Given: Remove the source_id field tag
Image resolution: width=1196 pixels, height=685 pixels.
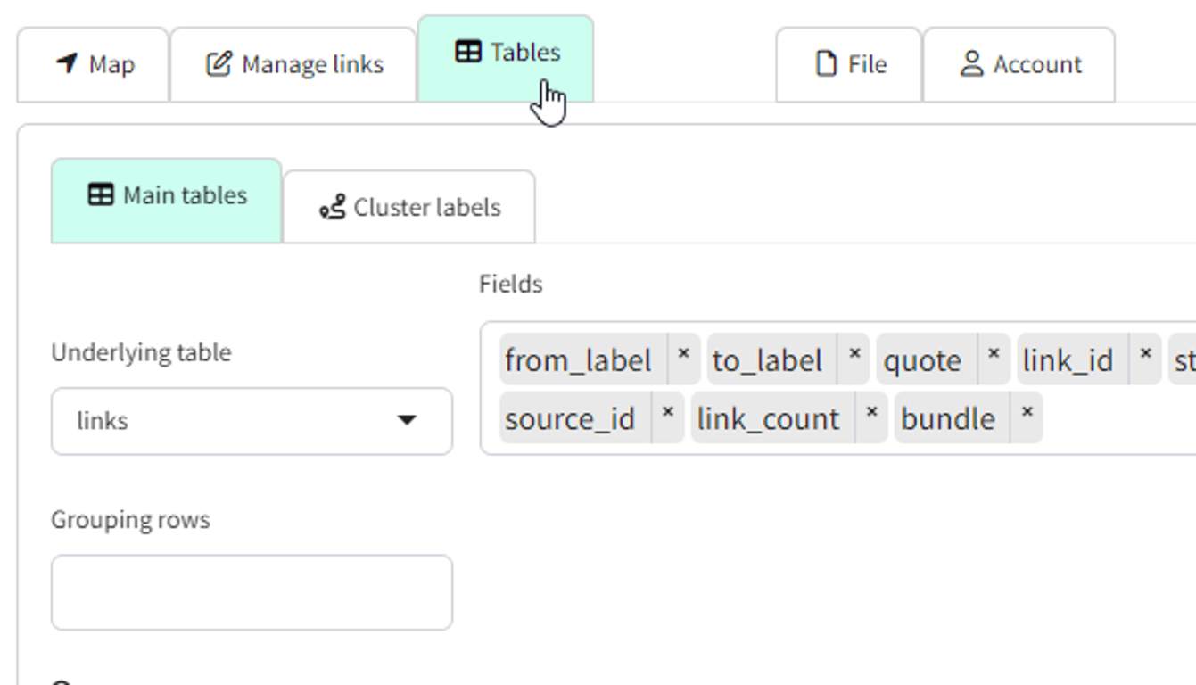Looking at the screenshot, I should pos(667,412).
